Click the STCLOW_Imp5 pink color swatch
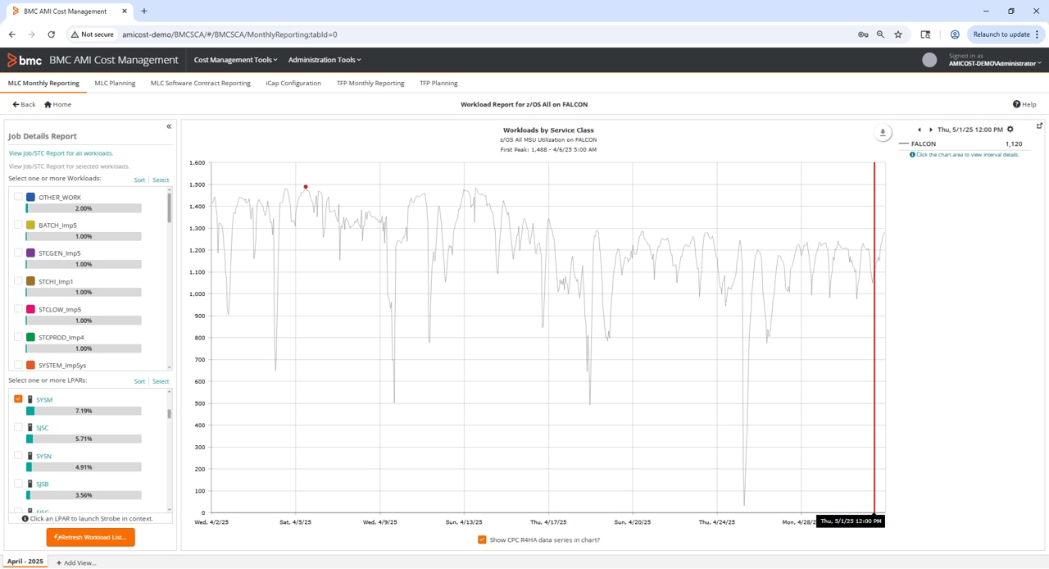 31,309
